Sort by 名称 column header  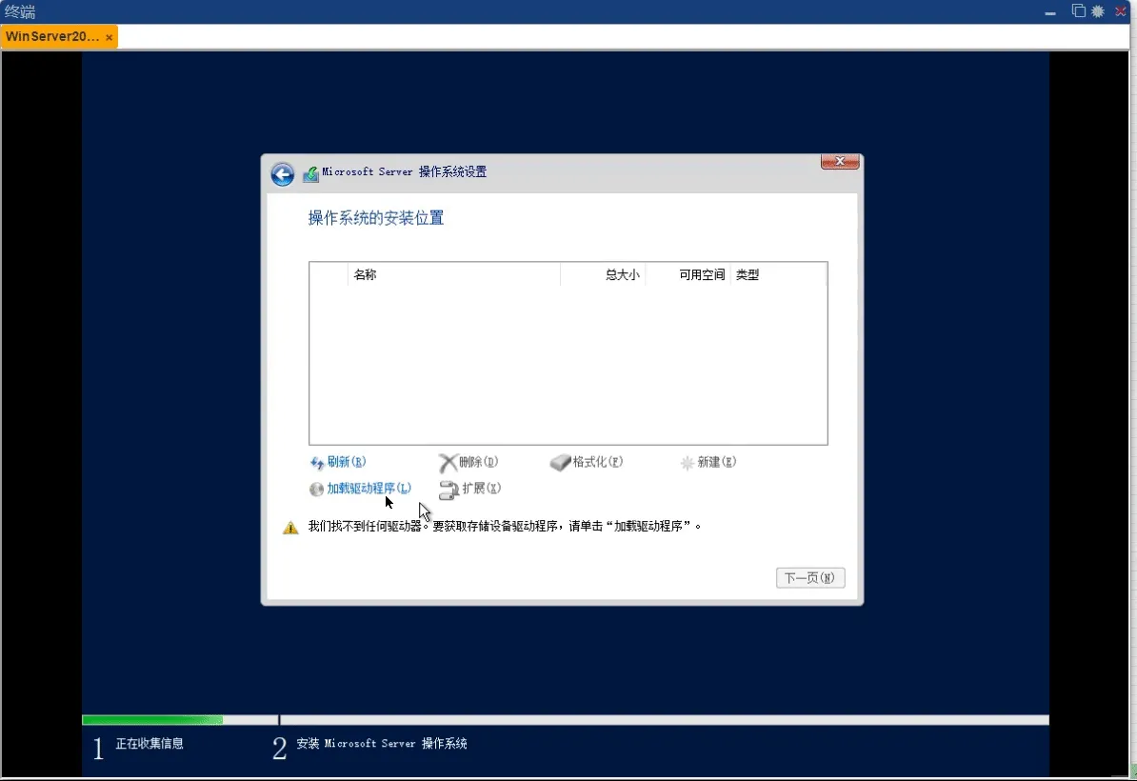(x=365, y=275)
